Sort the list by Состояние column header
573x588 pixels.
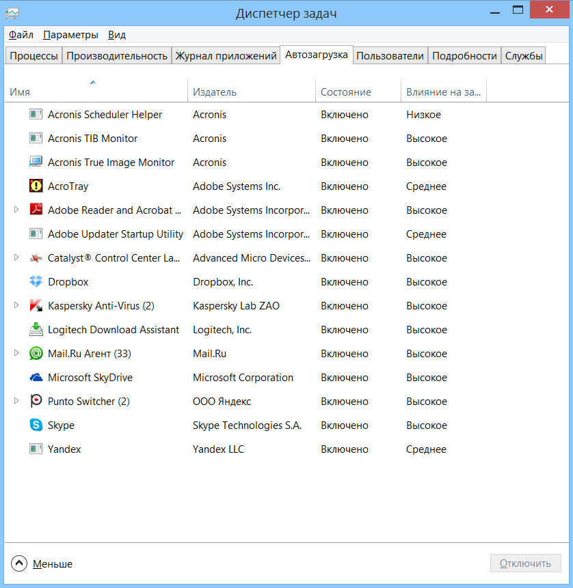(346, 92)
